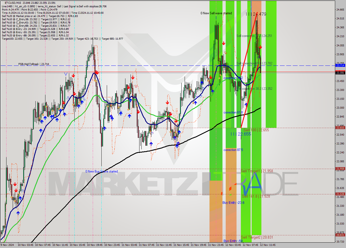Select the blue 'correction 61.8' label

click(x=233, y=112)
